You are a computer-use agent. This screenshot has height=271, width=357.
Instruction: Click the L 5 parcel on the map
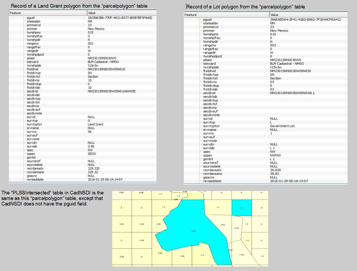179,196
